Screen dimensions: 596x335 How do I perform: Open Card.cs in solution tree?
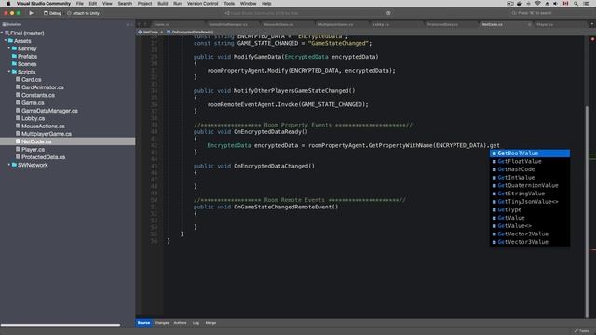pos(31,80)
